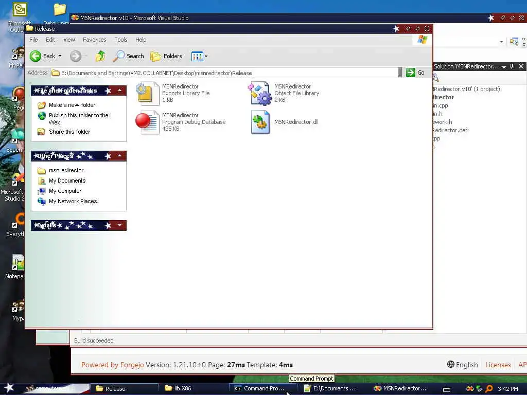Click Make a new folder link
This screenshot has width=527, height=395.
72,105
